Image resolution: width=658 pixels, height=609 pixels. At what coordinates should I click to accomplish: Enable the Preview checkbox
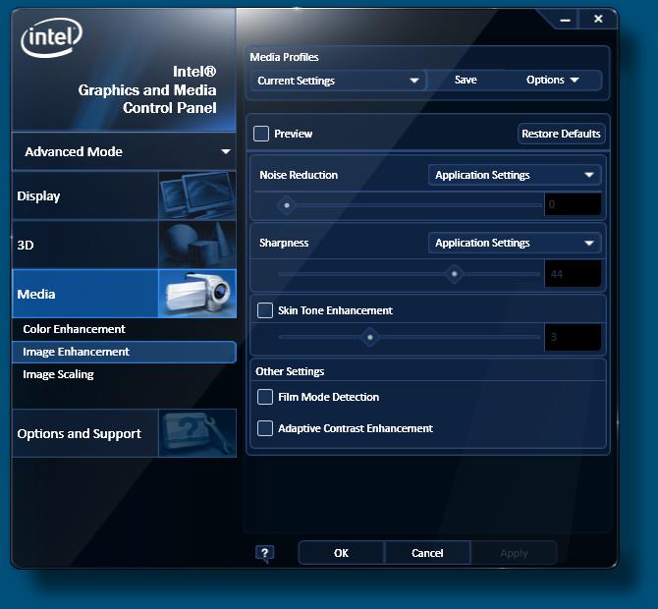261,134
